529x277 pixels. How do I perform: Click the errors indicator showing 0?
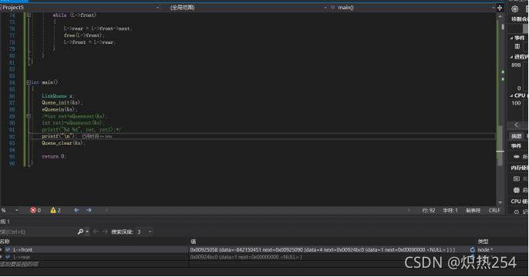pos(35,210)
